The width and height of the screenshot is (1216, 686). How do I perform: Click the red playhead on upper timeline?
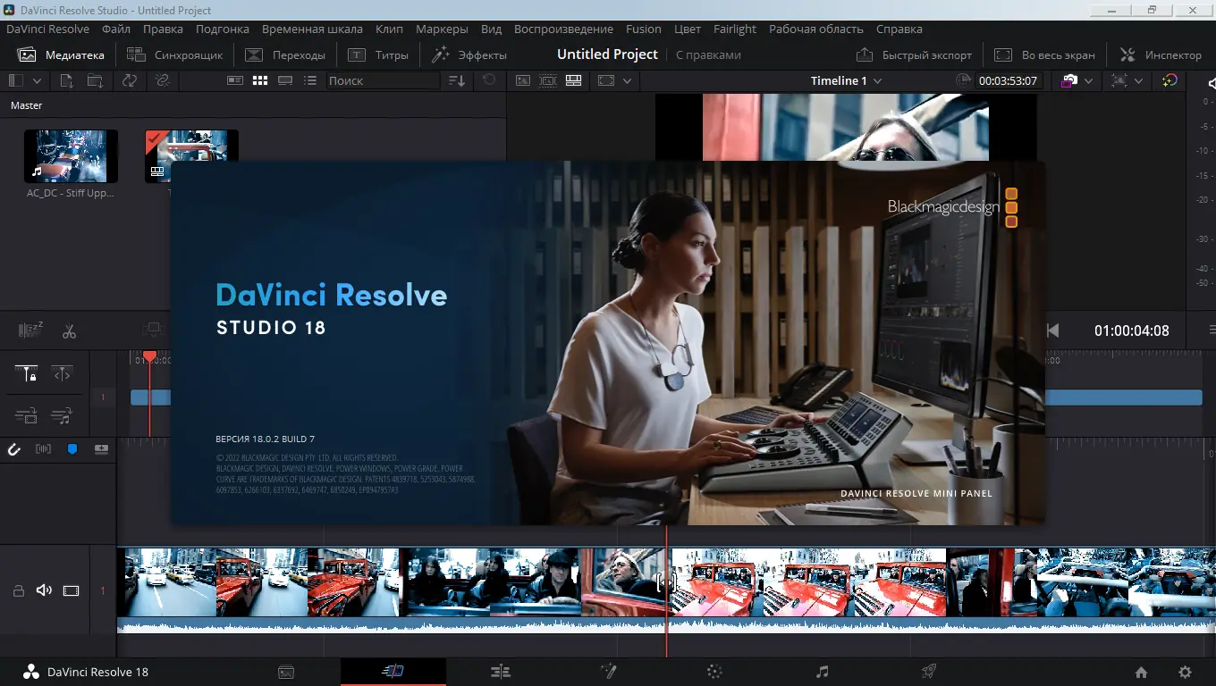[149, 357]
